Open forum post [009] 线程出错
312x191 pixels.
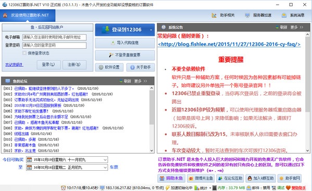(x=21, y=134)
